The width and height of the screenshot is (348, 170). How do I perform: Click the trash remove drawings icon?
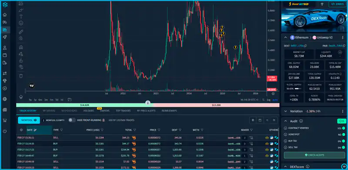click(x=21, y=76)
